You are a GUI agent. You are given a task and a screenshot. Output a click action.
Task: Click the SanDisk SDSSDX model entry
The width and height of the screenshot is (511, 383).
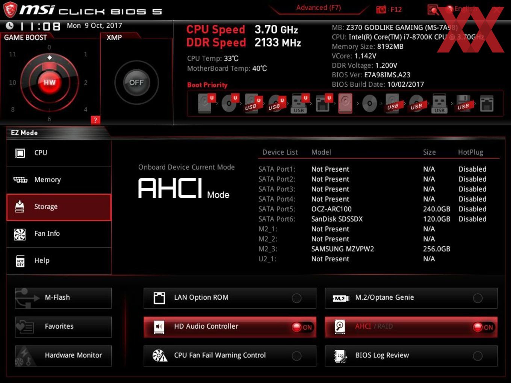[337, 219]
